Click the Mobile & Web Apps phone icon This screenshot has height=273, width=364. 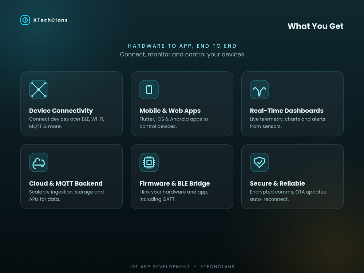[x=149, y=90]
